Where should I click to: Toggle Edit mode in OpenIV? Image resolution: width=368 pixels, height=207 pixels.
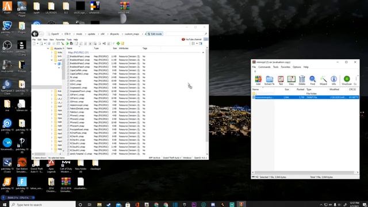point(155,34)
